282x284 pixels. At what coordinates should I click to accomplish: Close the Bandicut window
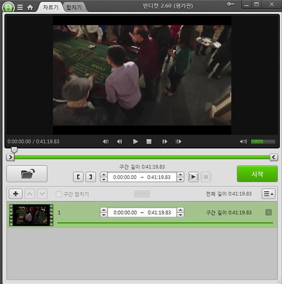coord(272,4)
